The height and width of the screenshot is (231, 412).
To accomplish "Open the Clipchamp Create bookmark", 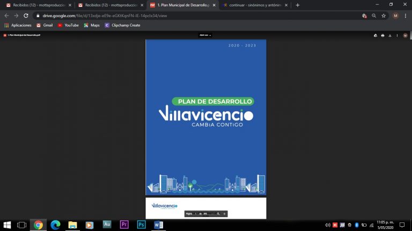I will [122, 26].
